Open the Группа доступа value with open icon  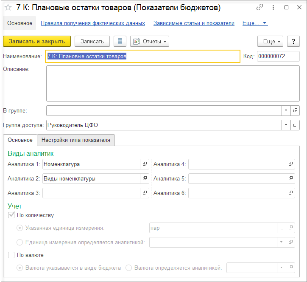[x=295, y=125]
